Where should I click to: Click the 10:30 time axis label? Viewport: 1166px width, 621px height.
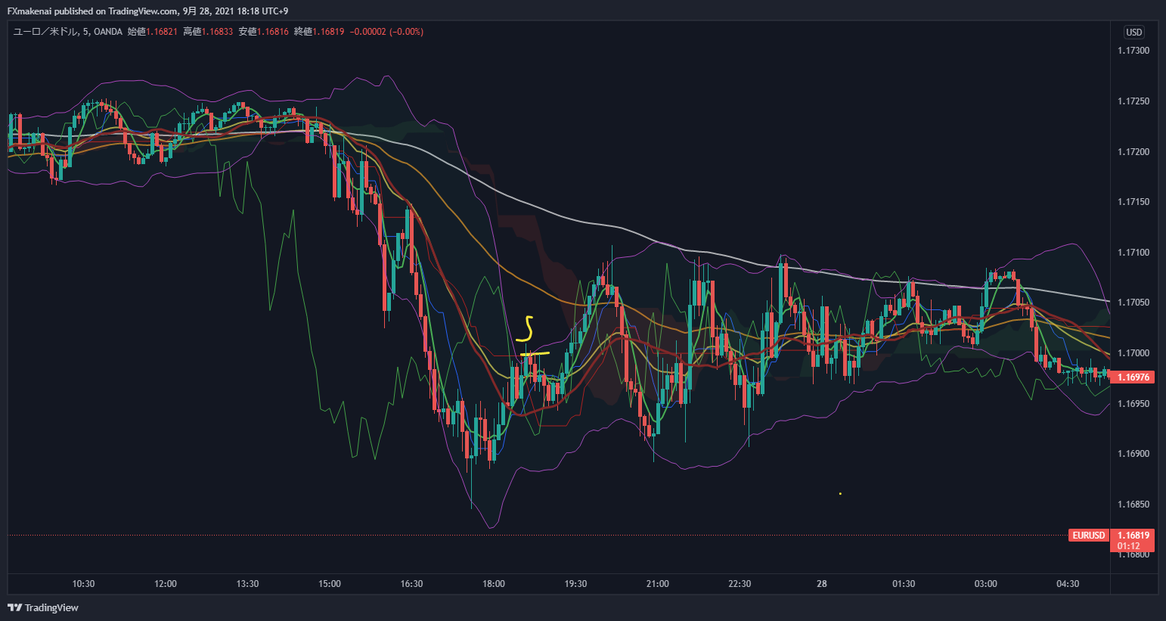(x=83, y=584)
